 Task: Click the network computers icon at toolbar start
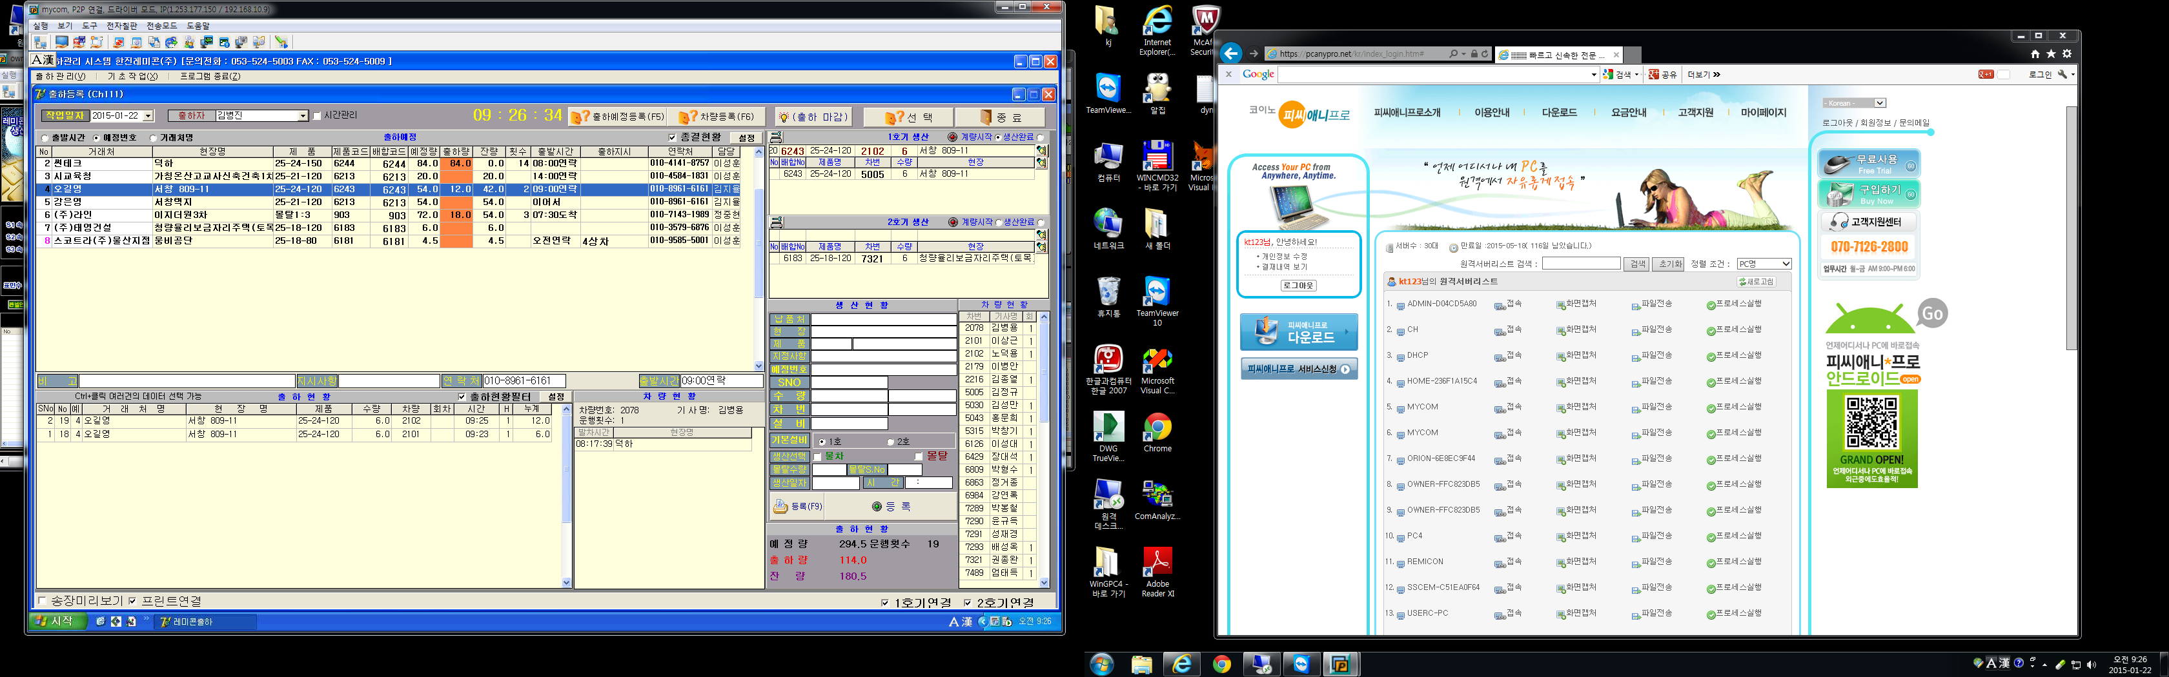pos(41,42)
